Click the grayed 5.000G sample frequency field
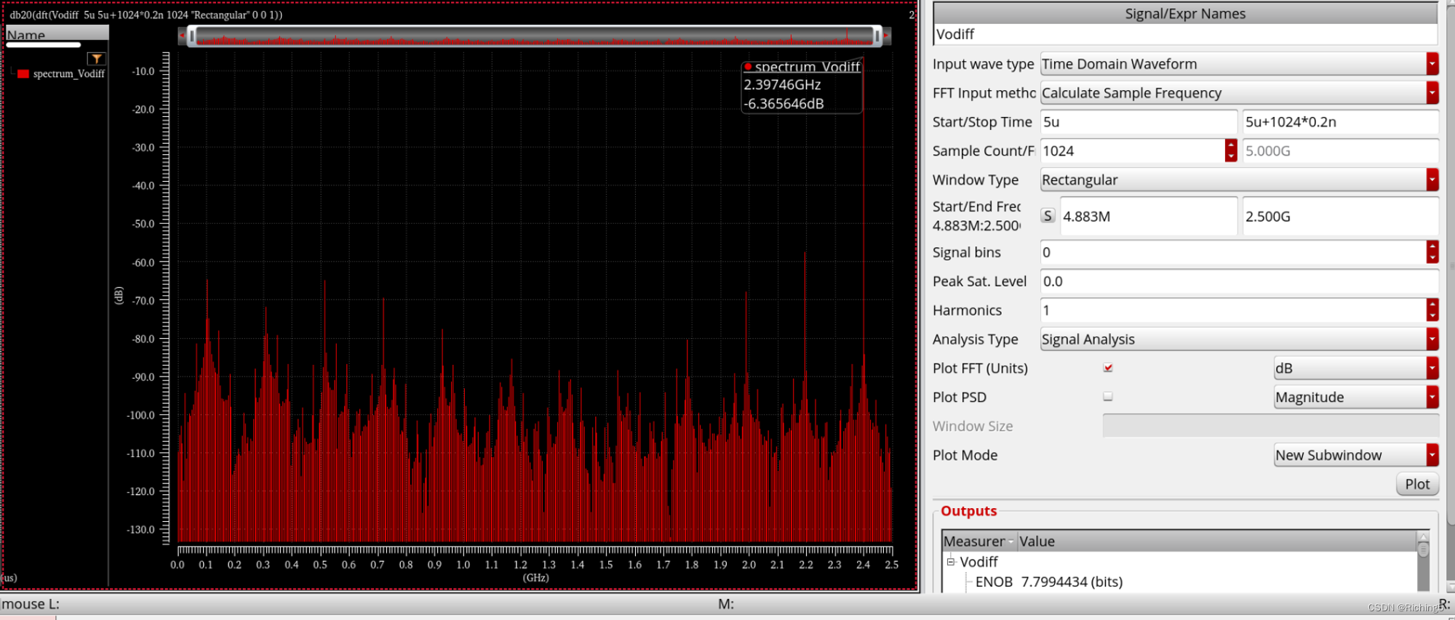Image resolution: width=1455 pixels, height=620 pixels. coord(1340,150)
